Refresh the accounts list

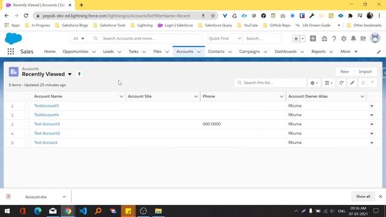[x=341, y=83]
